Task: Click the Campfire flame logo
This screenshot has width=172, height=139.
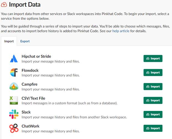Action: click(14, 86)
